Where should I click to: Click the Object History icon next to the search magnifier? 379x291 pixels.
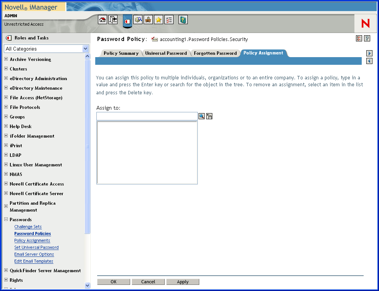point(209,116)
